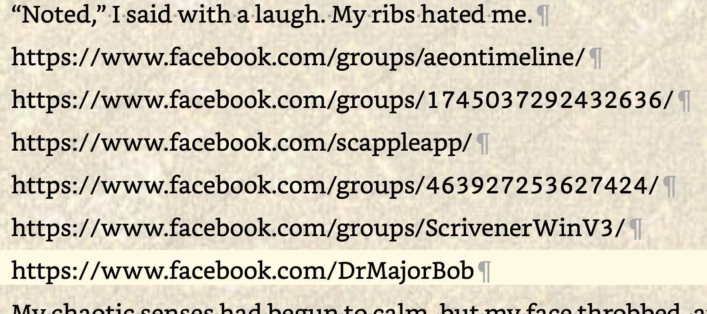Viewport: 707px width, 314px height.
Task: Place cursor on the word "Noted"
Action: click(x=56, y=15)
